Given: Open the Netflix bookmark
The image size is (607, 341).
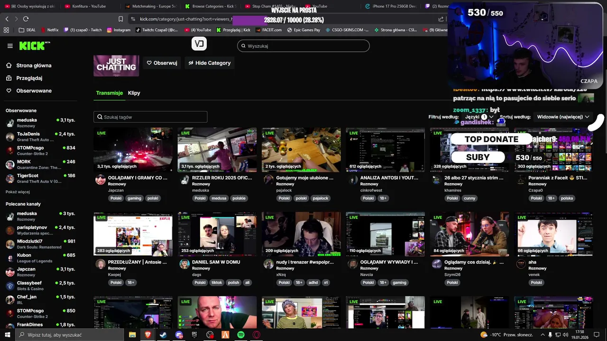Looking at the screenshot, I should click(x=49, y=30).
